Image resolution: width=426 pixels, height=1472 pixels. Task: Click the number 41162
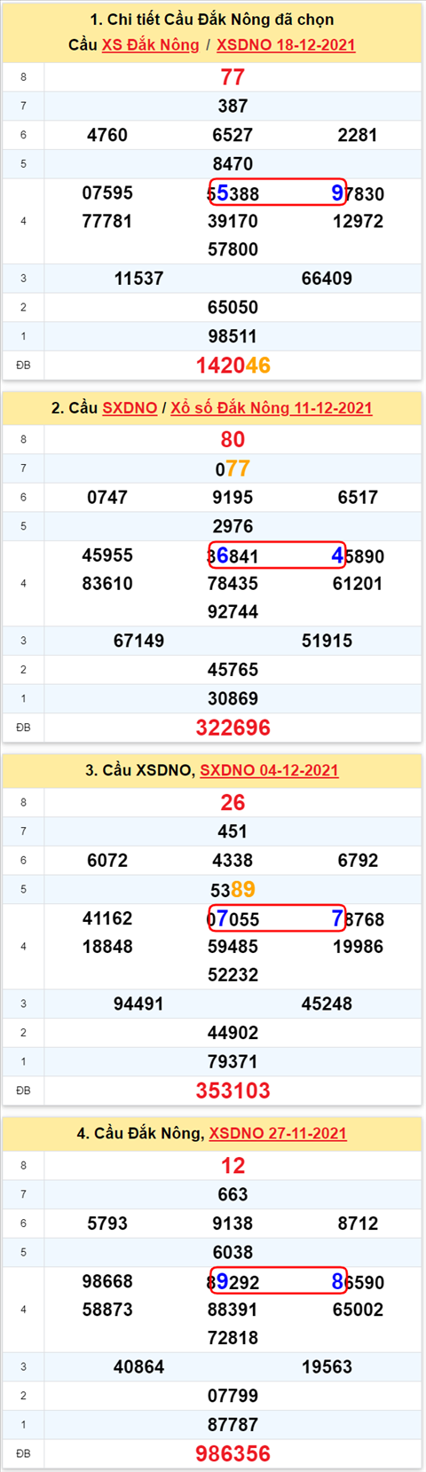click(x=107, y=917)
